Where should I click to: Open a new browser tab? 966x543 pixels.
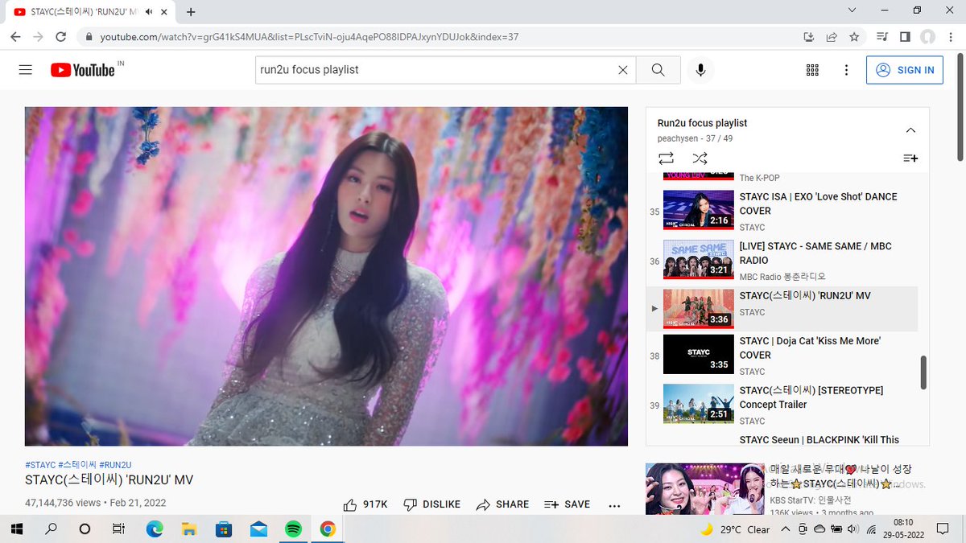(x=191, y=12)
